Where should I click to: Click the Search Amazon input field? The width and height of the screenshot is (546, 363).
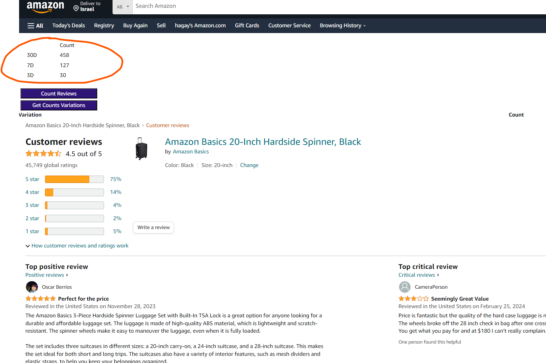coord(339,6)
